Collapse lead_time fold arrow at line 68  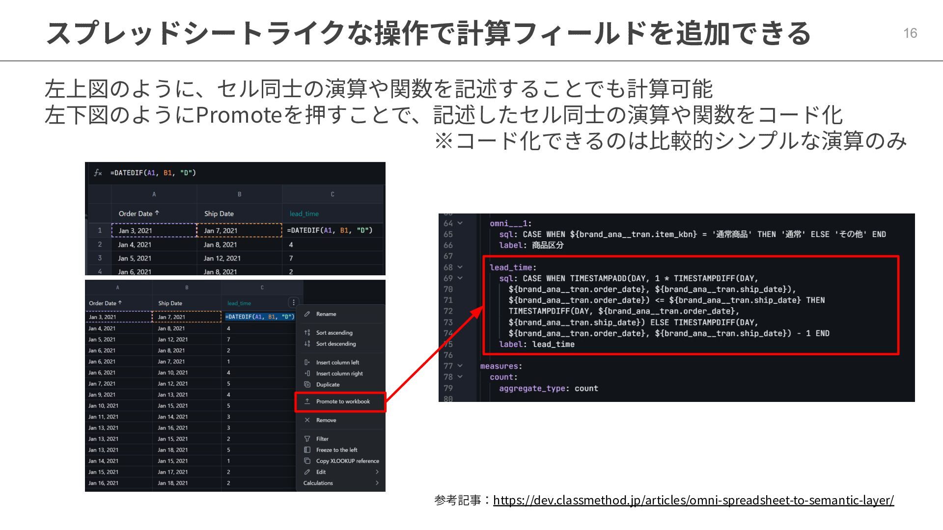[x=460, y=267]
